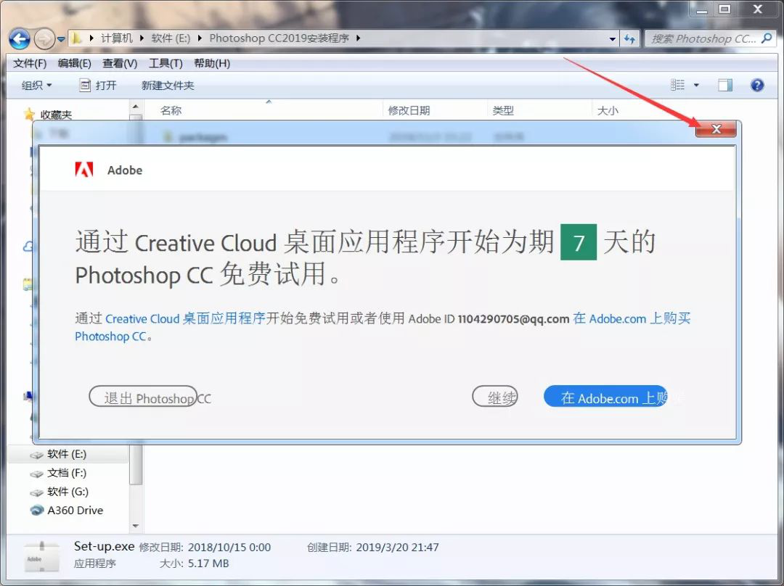Screen dimensions: 784x586
Task: Open the 工具(T) menu
Action: point(166,63)
